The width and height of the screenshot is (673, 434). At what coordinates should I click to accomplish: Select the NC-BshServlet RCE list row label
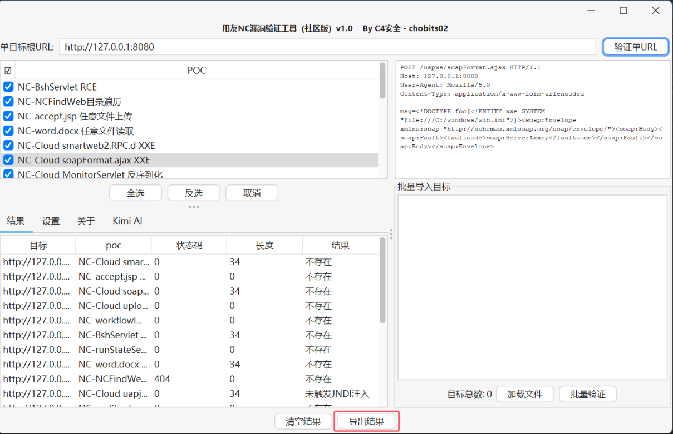[x=57, y=87]
